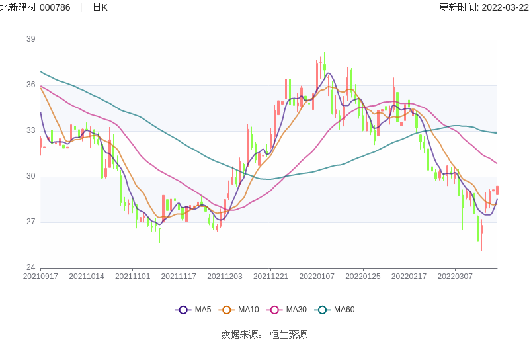Click the 数据来源 label below the legend
The height and width of the screenshot is (342, 529).
click(239, 335)
